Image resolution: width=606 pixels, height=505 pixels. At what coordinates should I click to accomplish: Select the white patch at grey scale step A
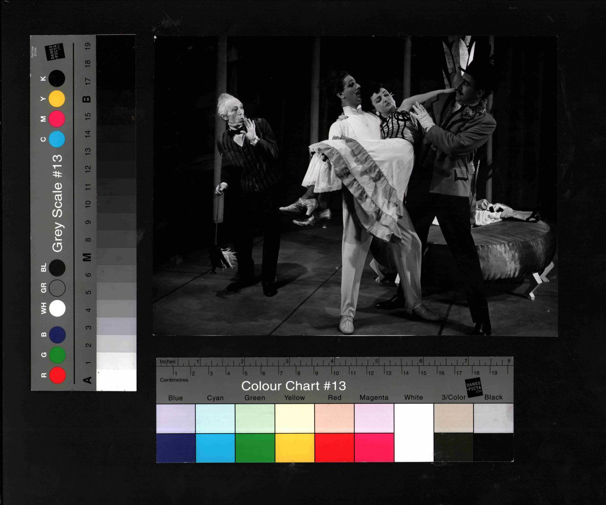pyautogui.click(x=116, y=380)
